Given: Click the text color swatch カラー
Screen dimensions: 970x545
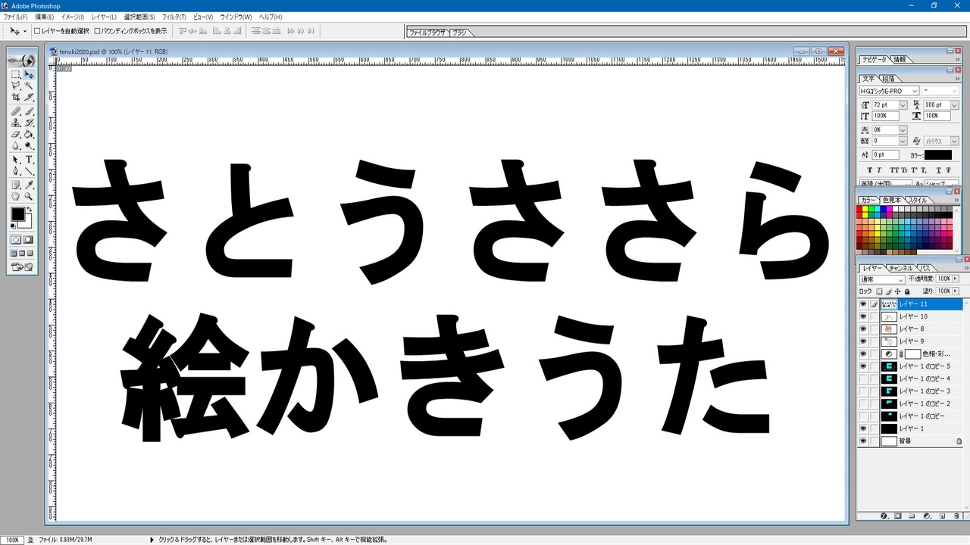Looking at the screenshot, I should tap(937, 155).
